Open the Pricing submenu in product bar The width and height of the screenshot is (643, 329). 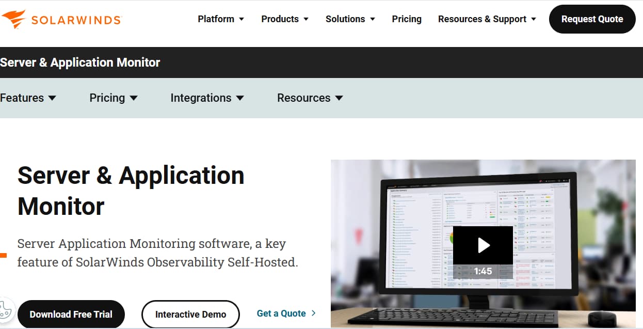[114, 98]
